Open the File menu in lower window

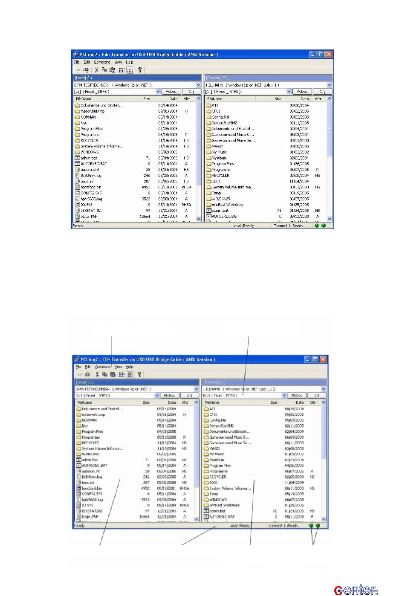click(78, 367)
